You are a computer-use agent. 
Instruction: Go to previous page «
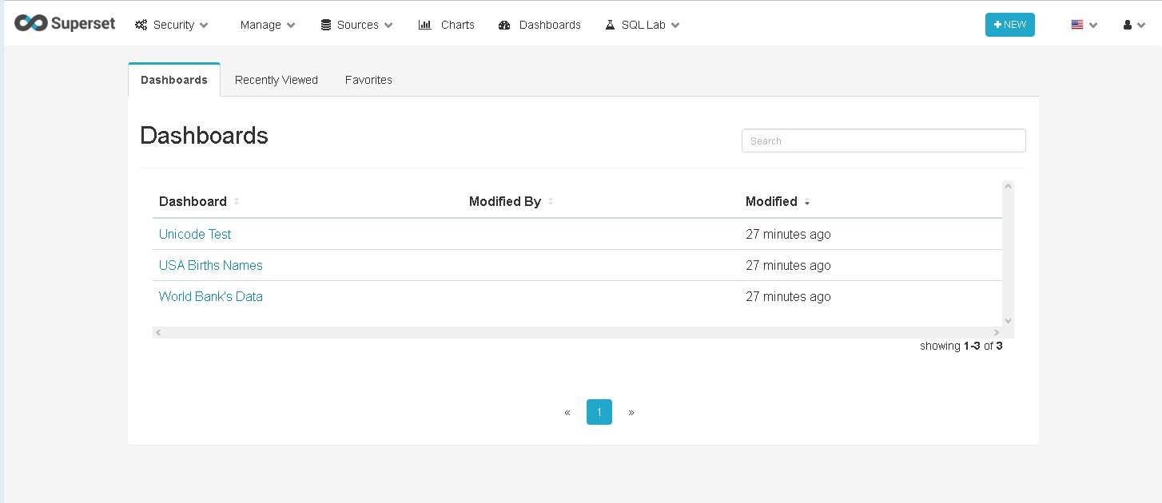tap(567, 412)
